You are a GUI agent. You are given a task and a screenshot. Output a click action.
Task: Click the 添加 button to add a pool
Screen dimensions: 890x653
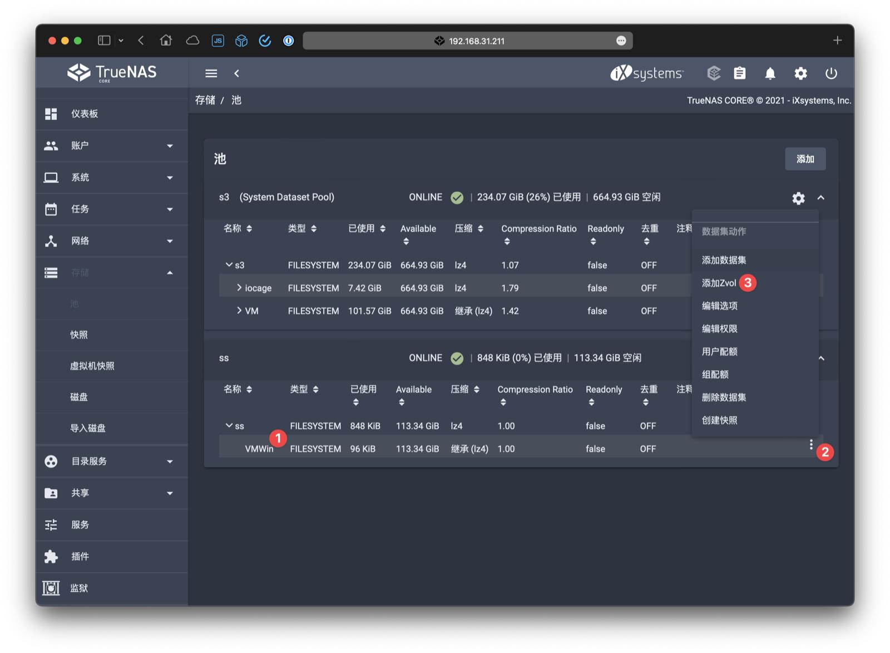[x=805, y=159]
